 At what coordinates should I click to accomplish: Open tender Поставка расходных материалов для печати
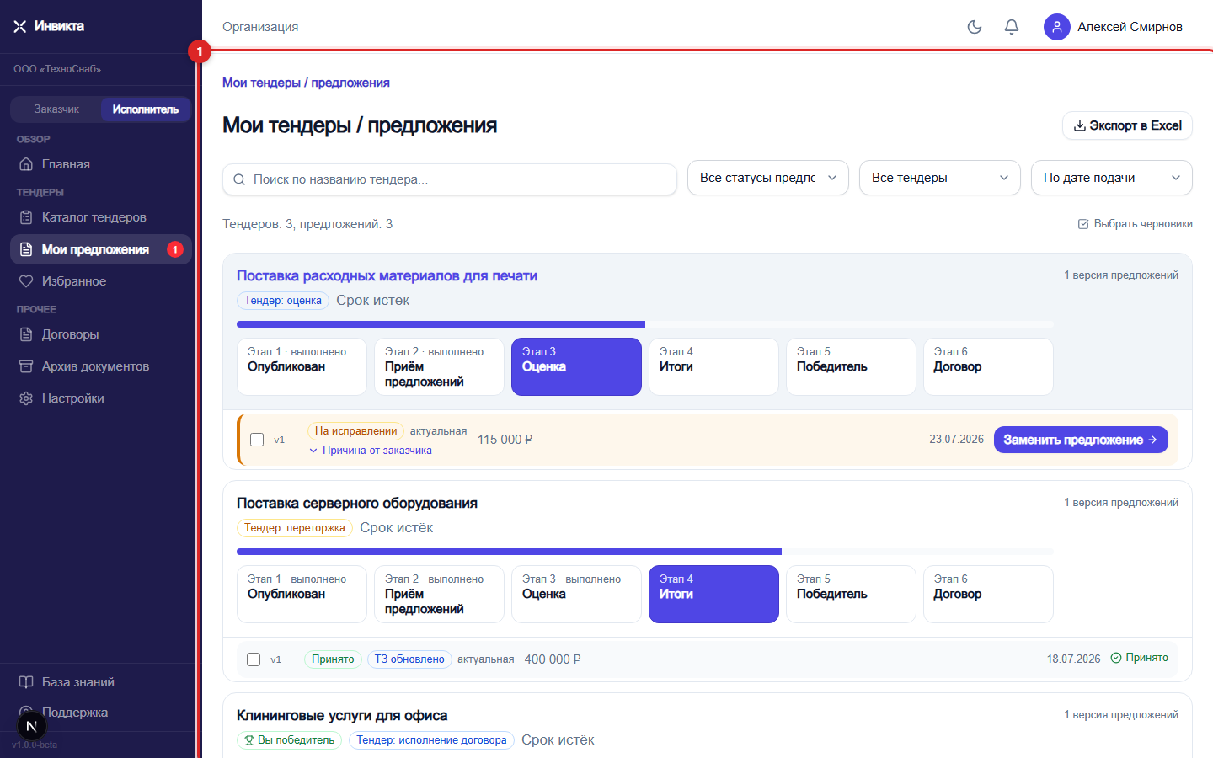(x=387, y=276)
